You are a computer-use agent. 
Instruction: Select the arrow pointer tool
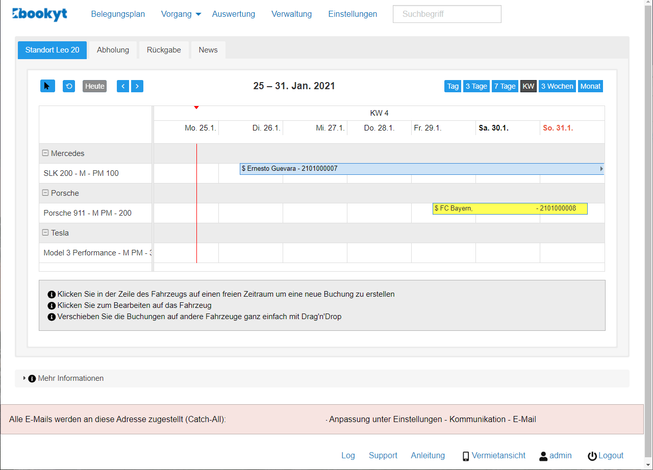click(47, 86)
